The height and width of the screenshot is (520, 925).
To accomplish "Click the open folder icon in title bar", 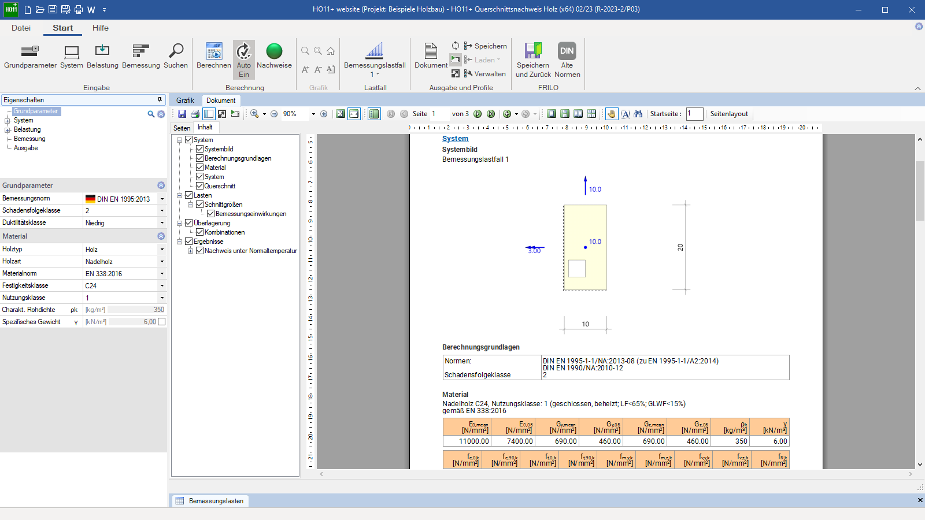I will click(x=40, y=10).
